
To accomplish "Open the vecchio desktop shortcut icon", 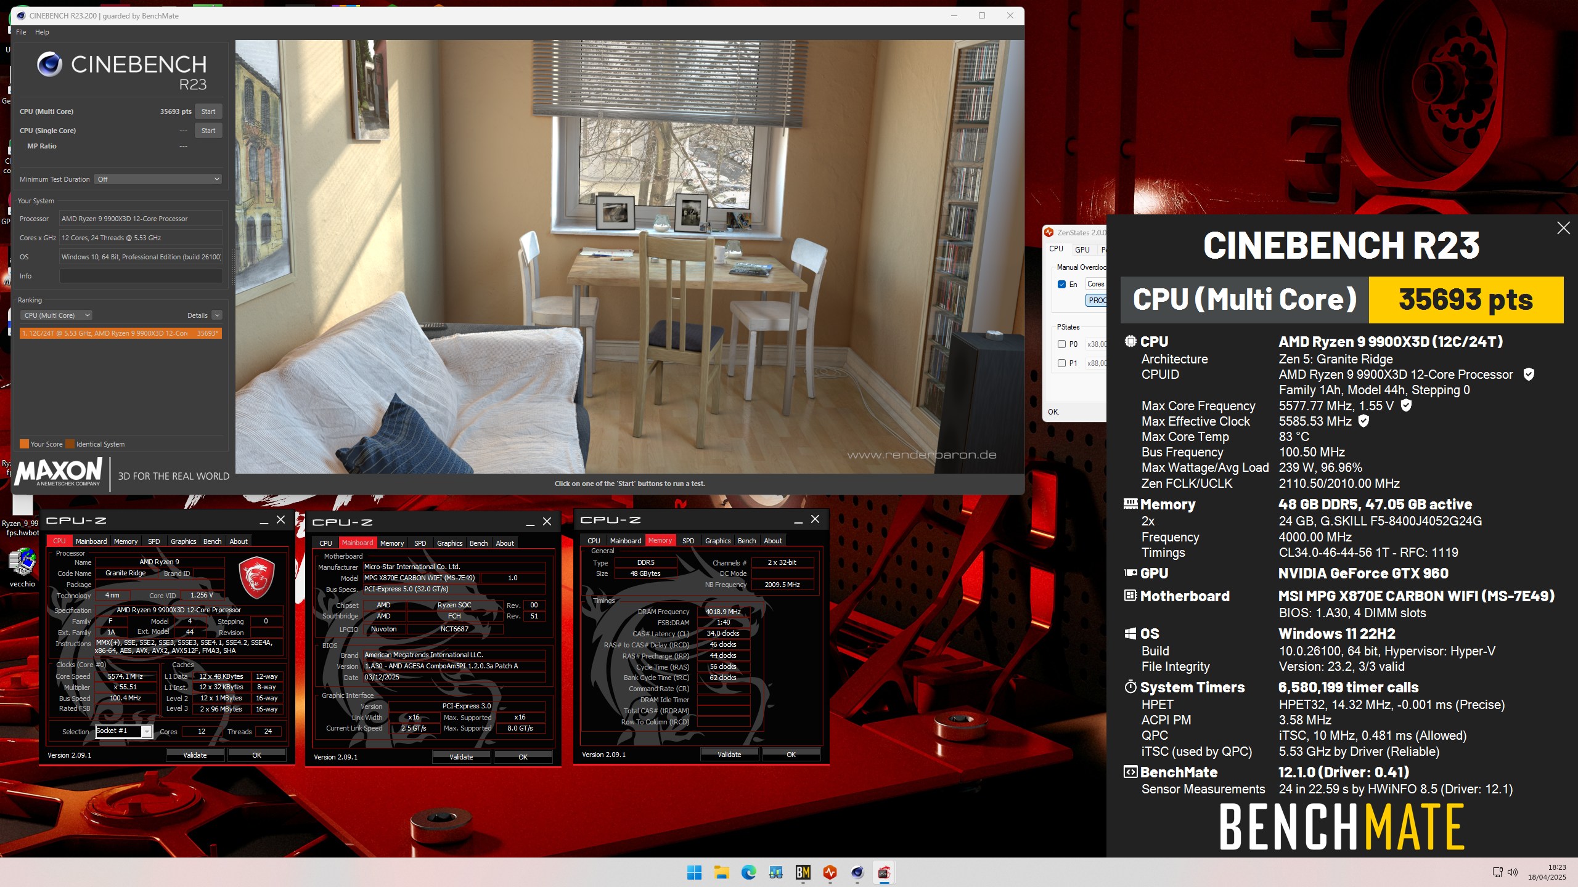I will (x=22, y=567).
